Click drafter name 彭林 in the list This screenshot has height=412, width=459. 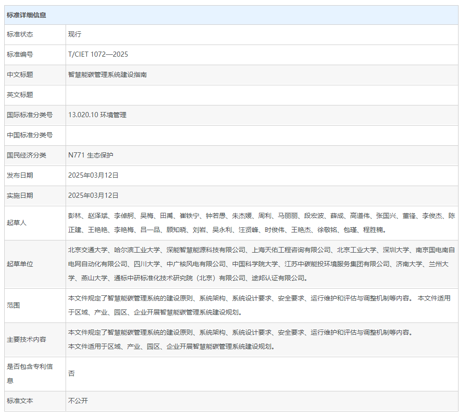pos(74,216)
